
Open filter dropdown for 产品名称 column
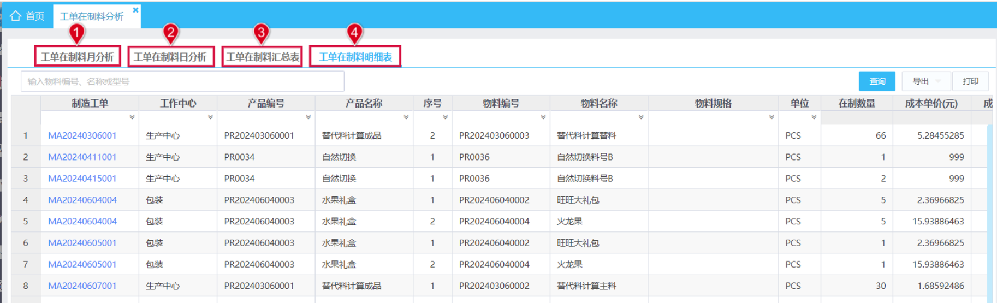tap(406, 117)
